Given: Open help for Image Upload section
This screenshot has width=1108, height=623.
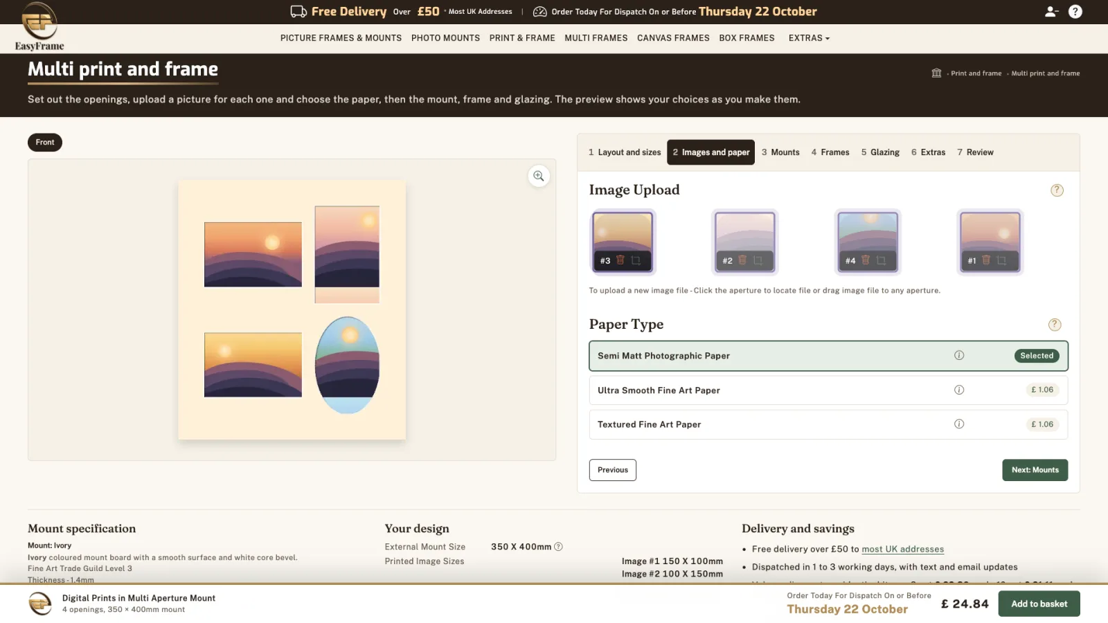Looking at the screenshot, I should pyautogui.click(x=1057, y=190).
